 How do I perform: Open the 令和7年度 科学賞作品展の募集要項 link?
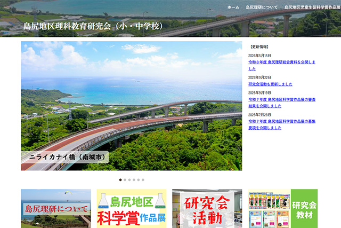point(282,124)
